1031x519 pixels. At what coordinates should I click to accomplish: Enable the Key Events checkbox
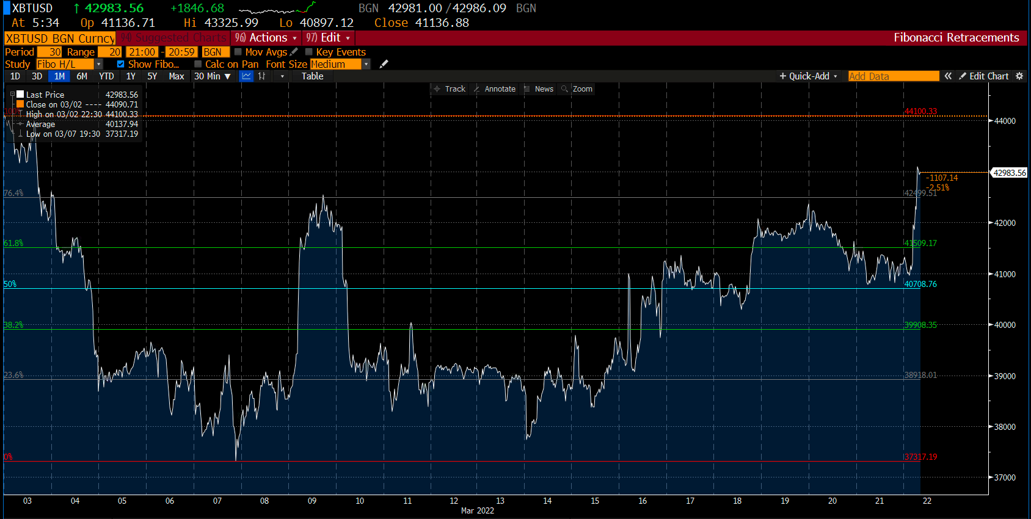coord(309,52)
